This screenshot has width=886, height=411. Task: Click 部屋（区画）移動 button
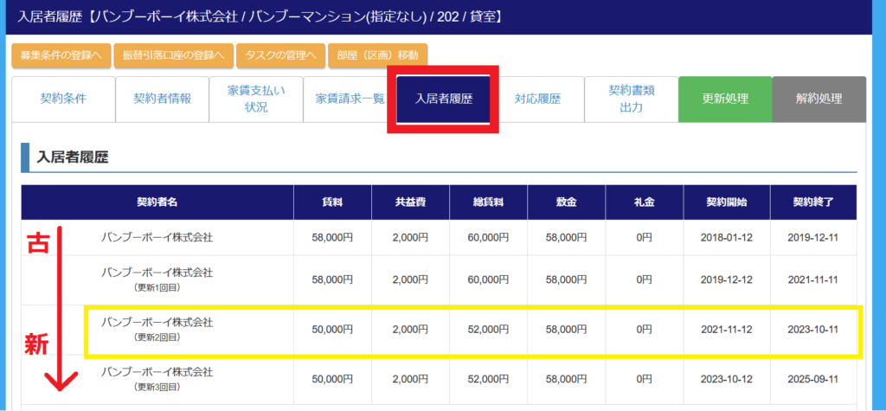click(377, 55)
